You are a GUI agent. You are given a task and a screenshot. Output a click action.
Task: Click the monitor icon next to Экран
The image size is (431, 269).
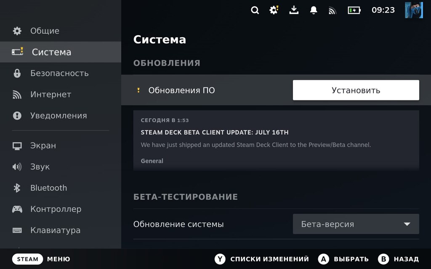click(x=17, y=146)
